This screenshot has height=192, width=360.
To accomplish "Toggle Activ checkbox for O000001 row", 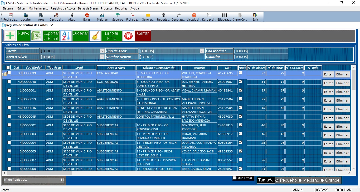I will [x=240, y=90].
